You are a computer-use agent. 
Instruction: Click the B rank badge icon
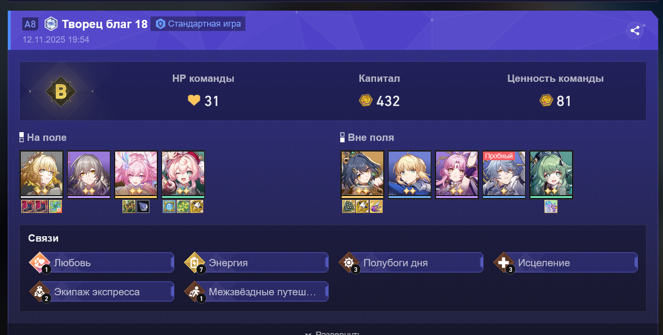(x=61, y=91)
